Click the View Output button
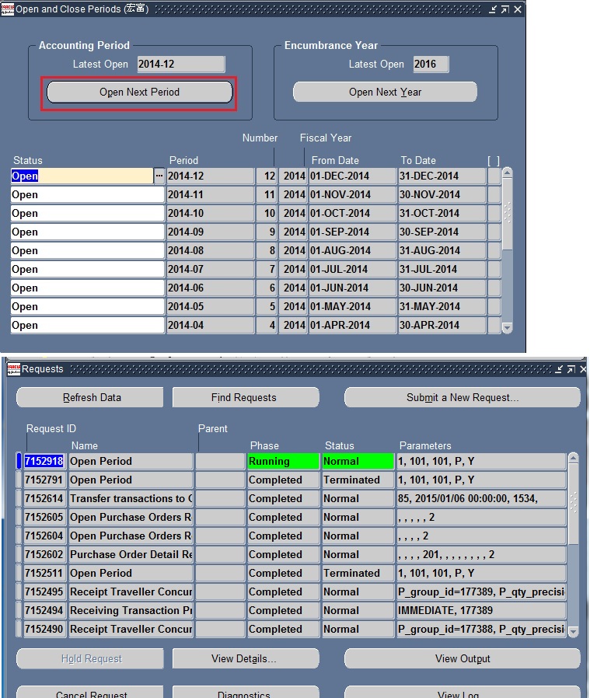590x698 pixels. [462, 659]
